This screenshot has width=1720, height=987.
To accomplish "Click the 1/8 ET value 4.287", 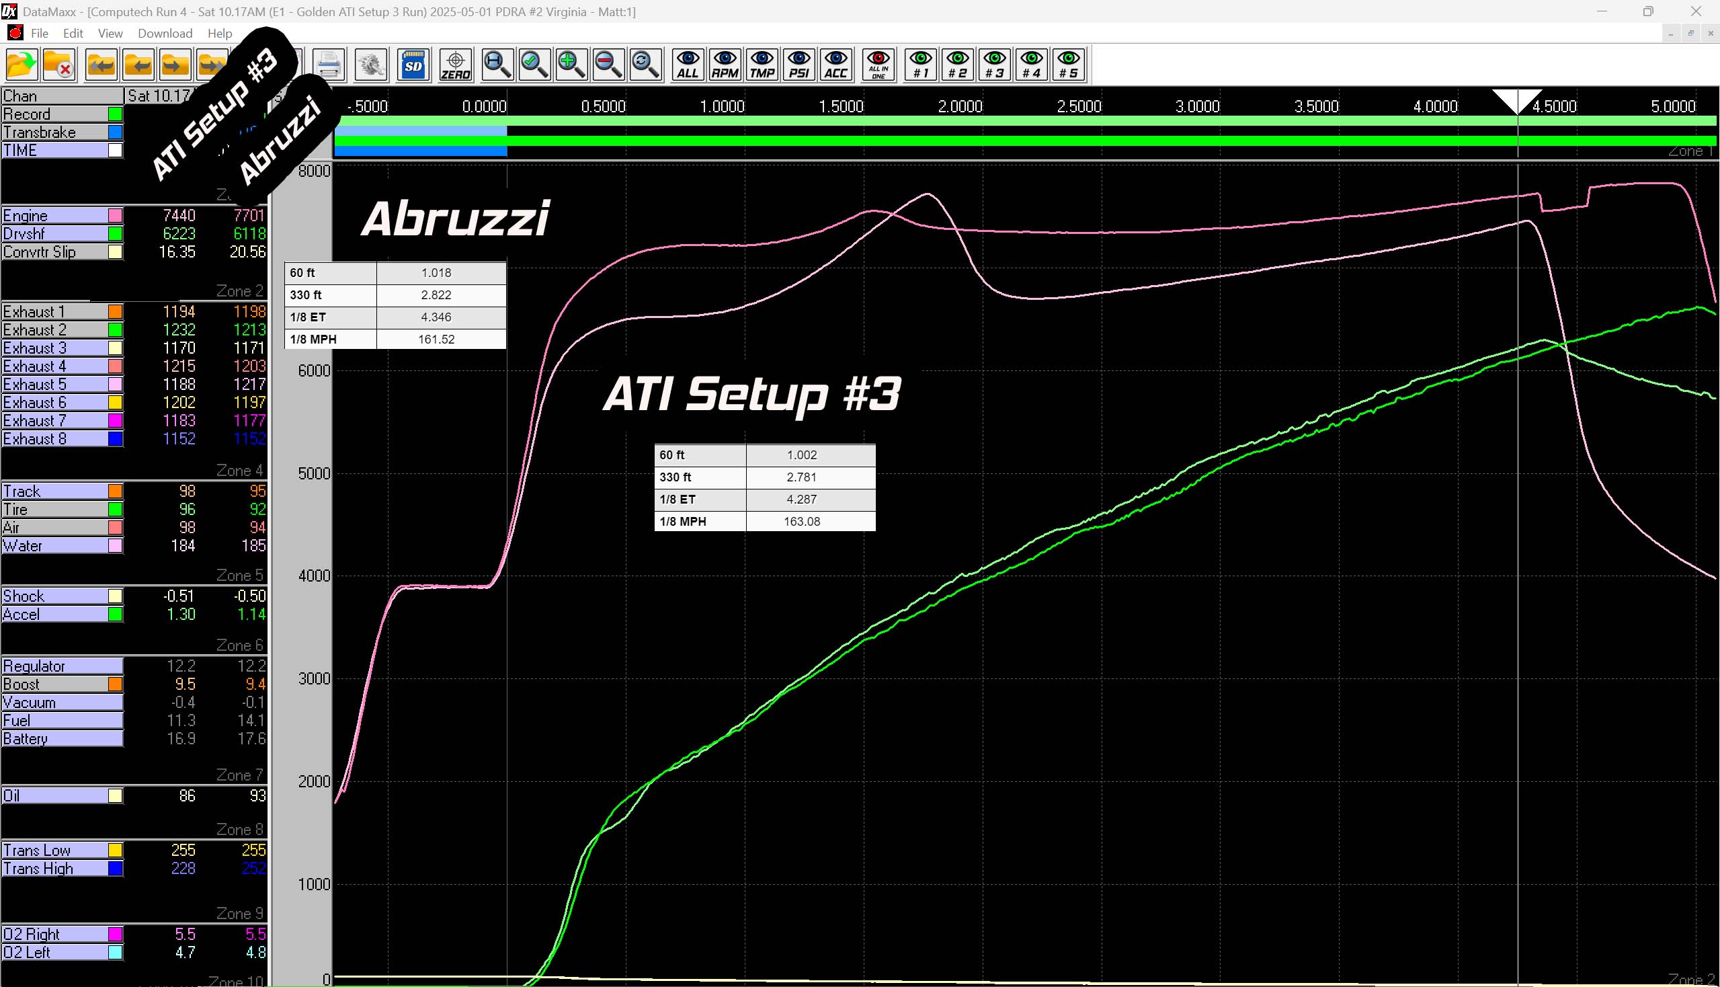I will [802, 500].
